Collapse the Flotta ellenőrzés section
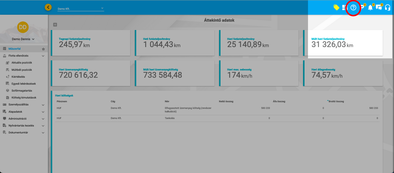This screenshot has height=173, width=394. coord(43,56)
